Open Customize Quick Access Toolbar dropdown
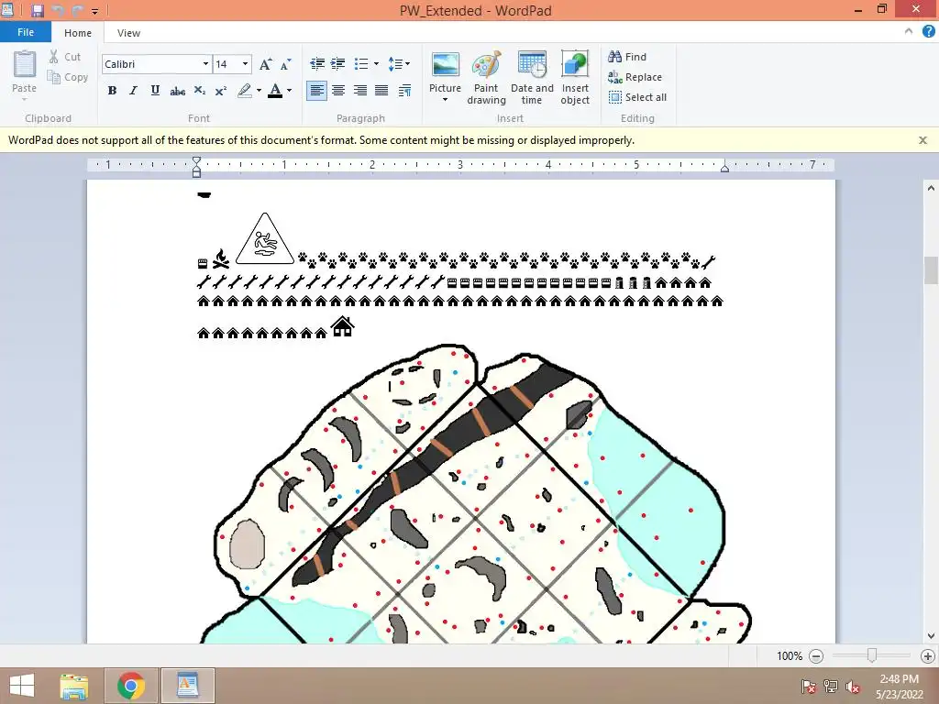Viewport: 939px width, 704px height. (x=94, y=11)
